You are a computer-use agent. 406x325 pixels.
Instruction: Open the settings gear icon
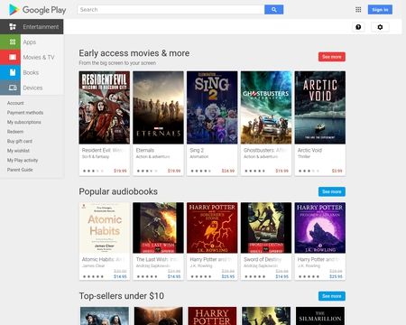[x=380, y=27]
